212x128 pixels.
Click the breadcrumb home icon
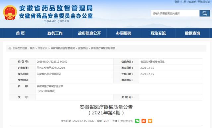(10, 48)
